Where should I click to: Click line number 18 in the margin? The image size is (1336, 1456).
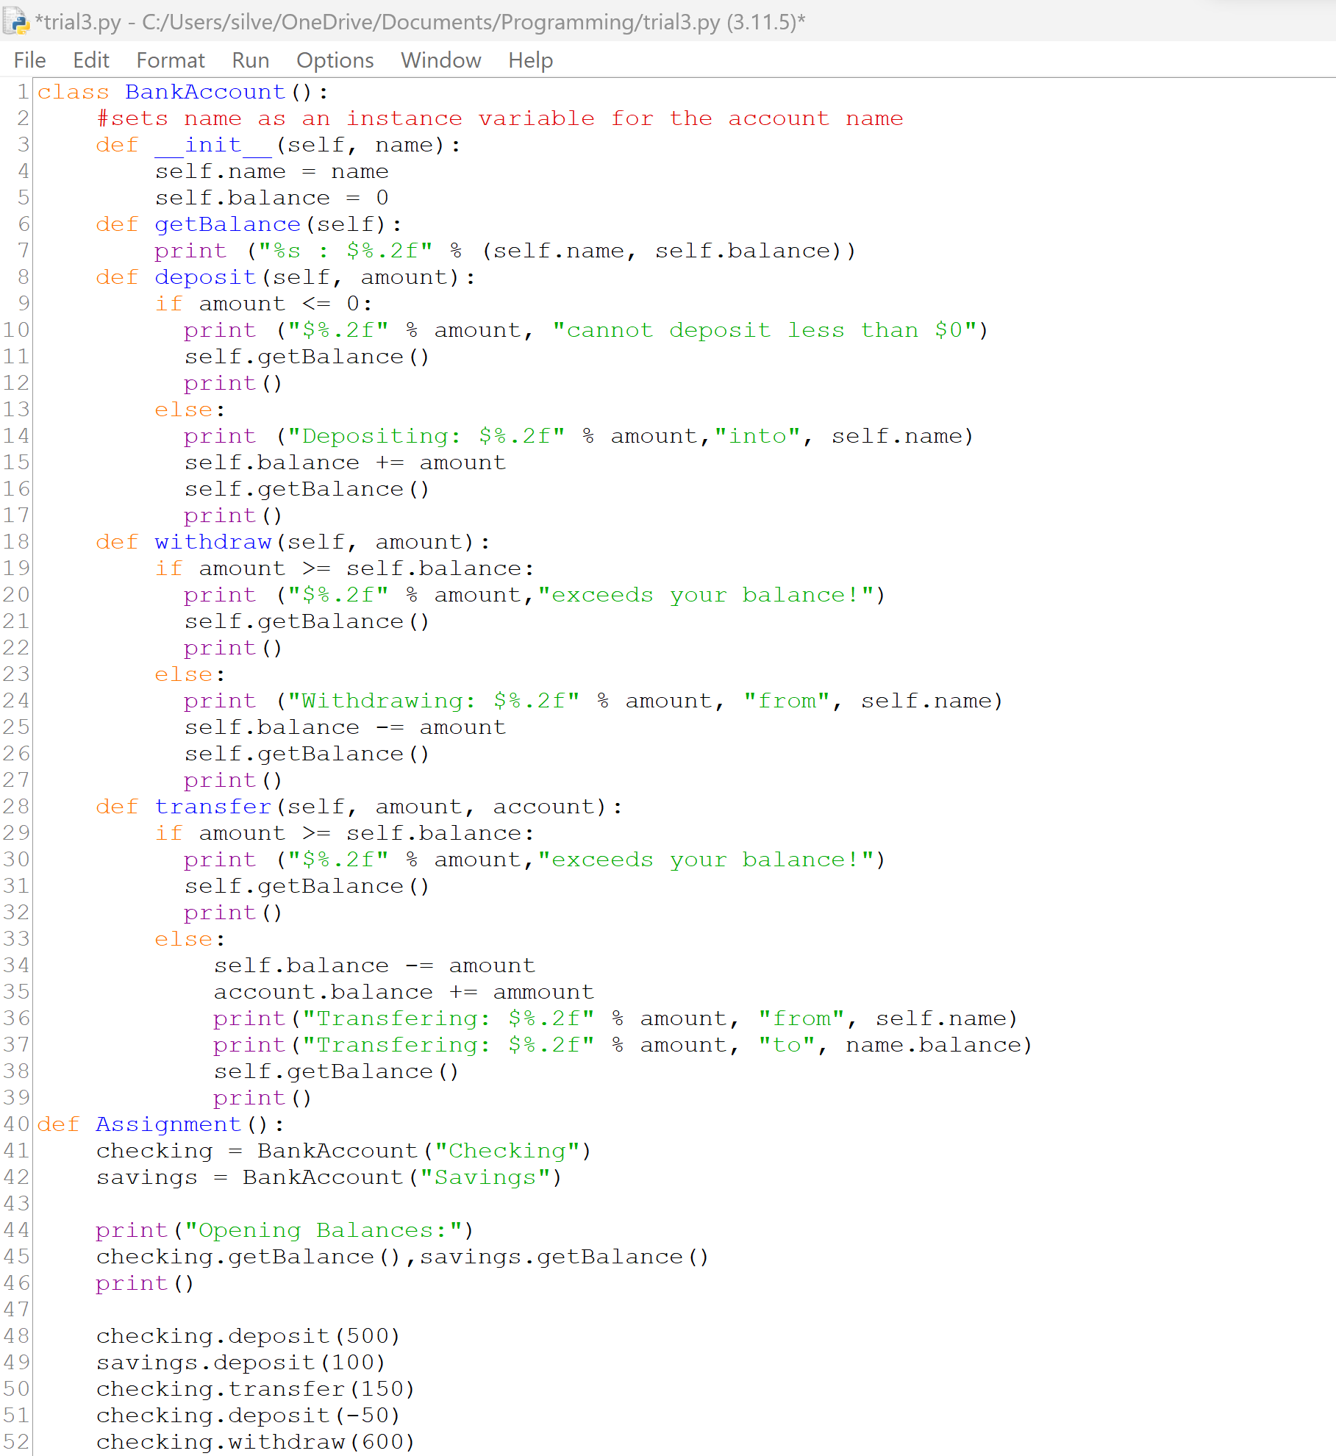(16, 541)
